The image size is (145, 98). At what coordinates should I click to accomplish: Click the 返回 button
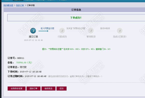61,89
